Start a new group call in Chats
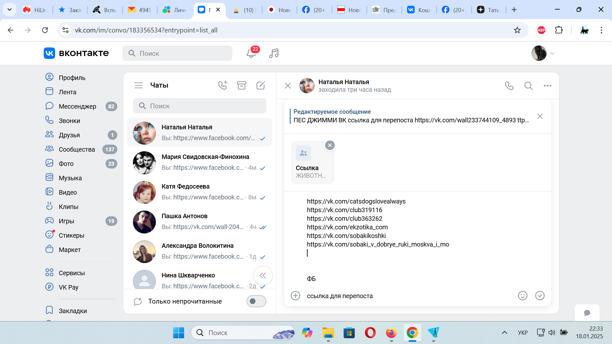 222,85
